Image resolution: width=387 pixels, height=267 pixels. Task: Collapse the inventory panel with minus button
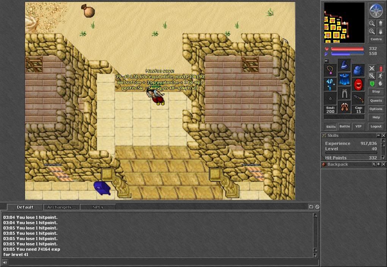[x=326, y=61]
